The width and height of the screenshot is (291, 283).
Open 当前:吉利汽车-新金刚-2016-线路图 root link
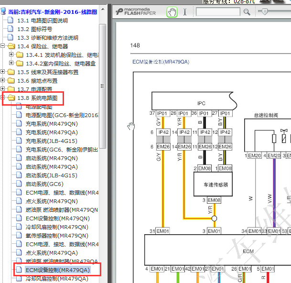53,12
